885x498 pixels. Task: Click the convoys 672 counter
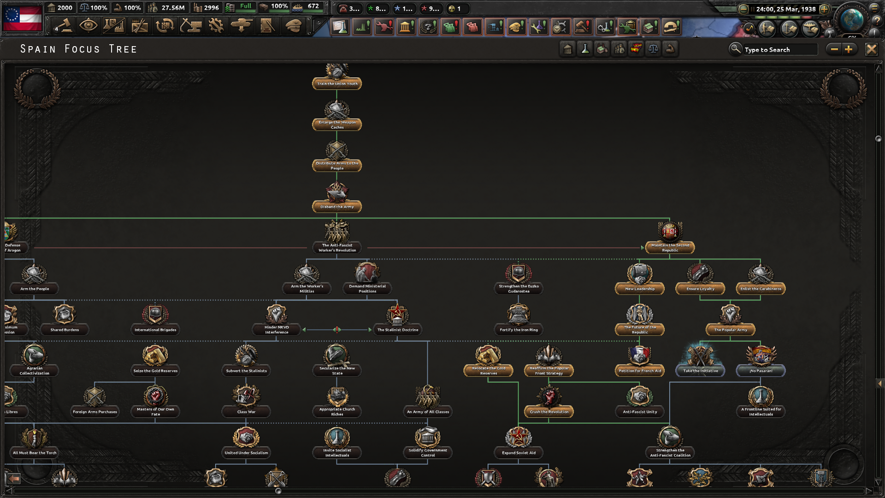[x=307, y=7]
